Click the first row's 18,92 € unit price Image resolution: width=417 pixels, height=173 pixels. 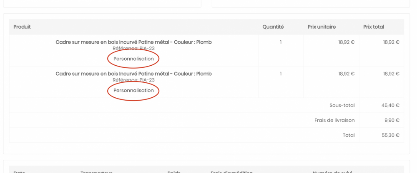tap(346, 42)
